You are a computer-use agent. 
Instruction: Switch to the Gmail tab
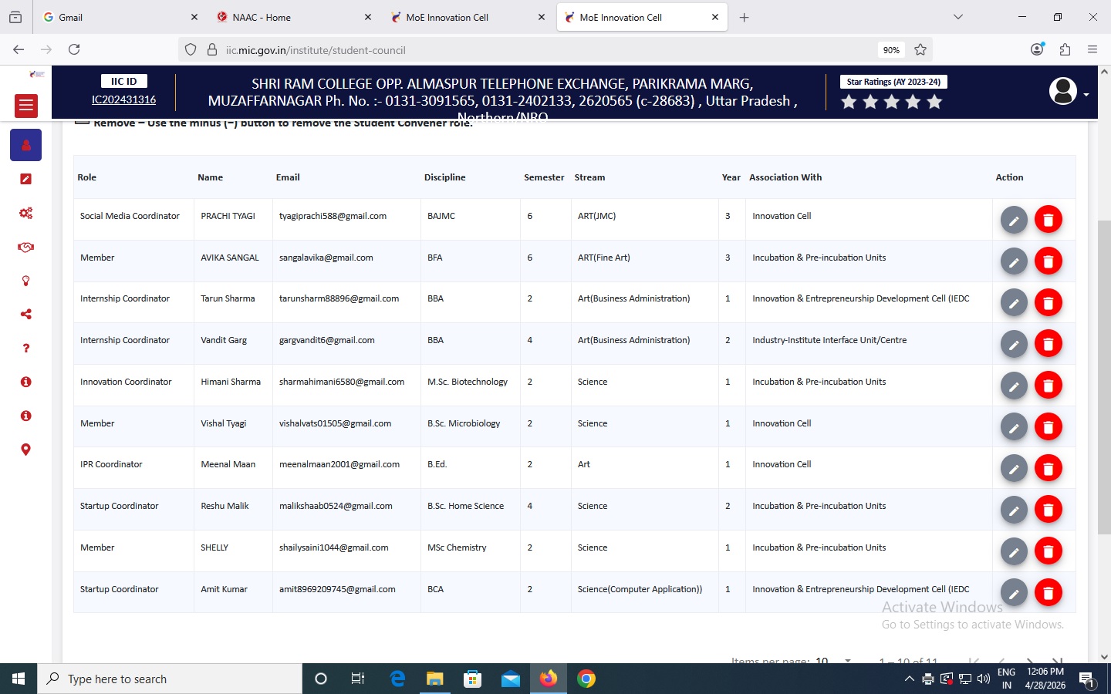[122, 17]
